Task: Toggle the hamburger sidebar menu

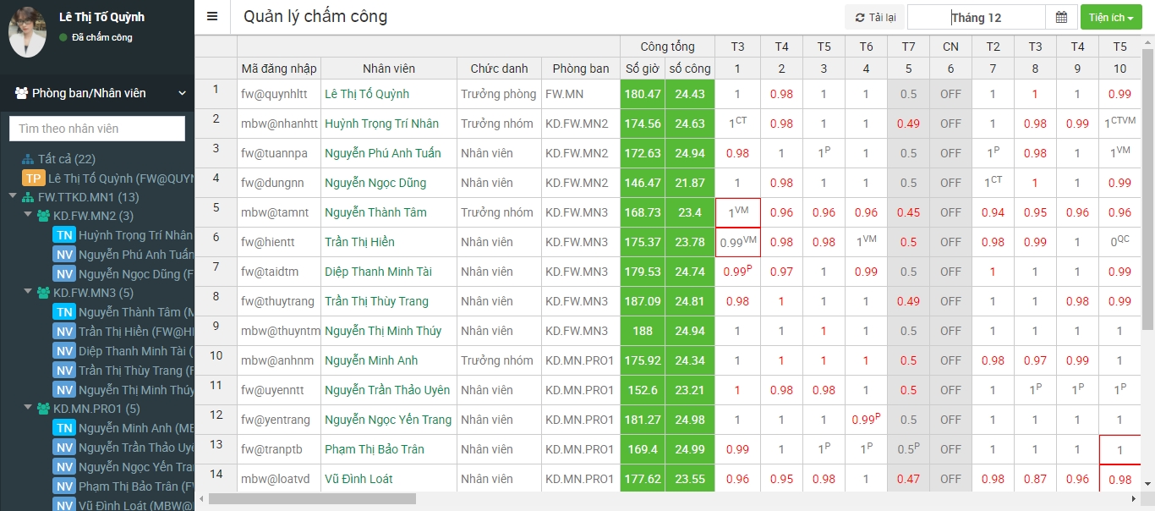Action: 212,17
